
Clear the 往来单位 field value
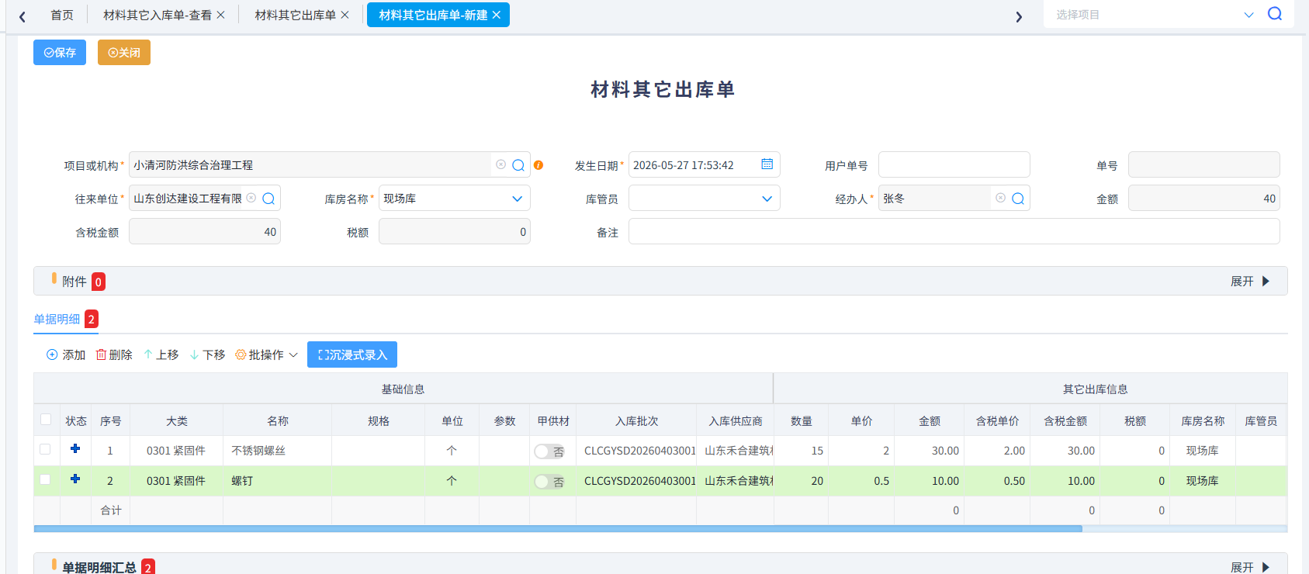point(251,198)
